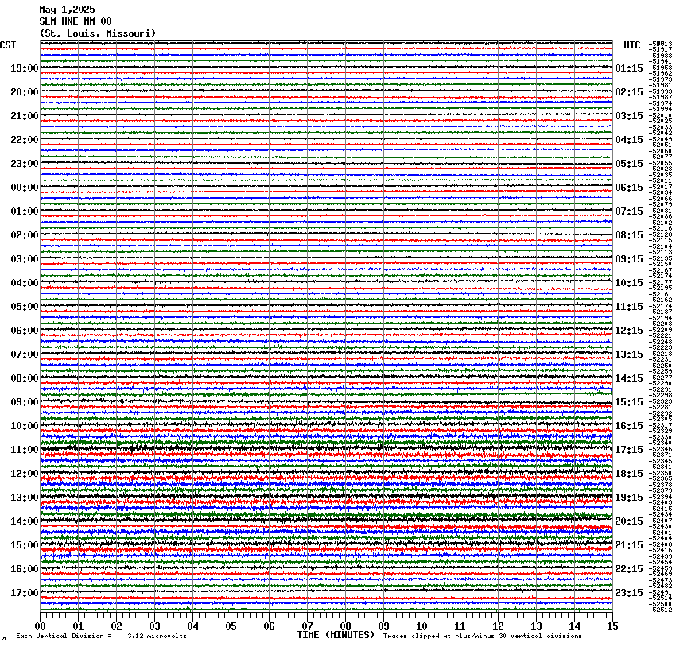Select the 13:00 CST row label
This screenshot has width=676, height=647.
25,498
